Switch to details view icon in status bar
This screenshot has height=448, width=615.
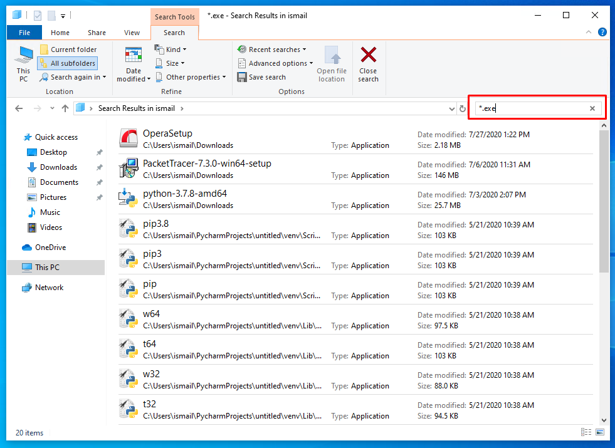586,432
